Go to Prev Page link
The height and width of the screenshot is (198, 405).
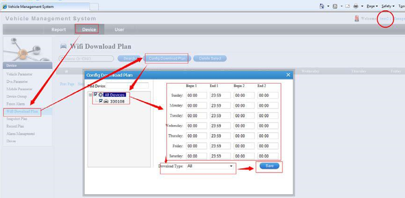pyautogui.click(x=67, y=84)
